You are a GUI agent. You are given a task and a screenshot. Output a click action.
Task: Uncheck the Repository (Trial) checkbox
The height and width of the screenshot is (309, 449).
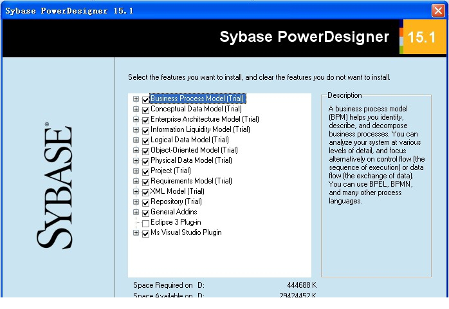pyautogui.click(x=145, y=203)
